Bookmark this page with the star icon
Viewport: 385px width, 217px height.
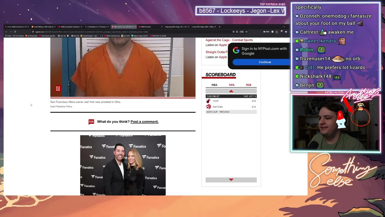tap(246, 32)
